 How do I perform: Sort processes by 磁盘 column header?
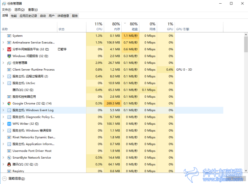point(130,27)
